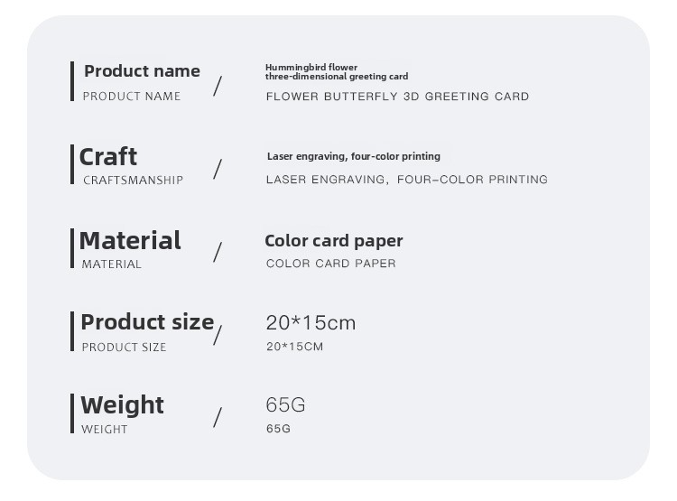This screenshot has height=501, width=677.
Task: Select the uppercase 'PRODUCT SIZE' subtitle
Action: tap(124, 348)
